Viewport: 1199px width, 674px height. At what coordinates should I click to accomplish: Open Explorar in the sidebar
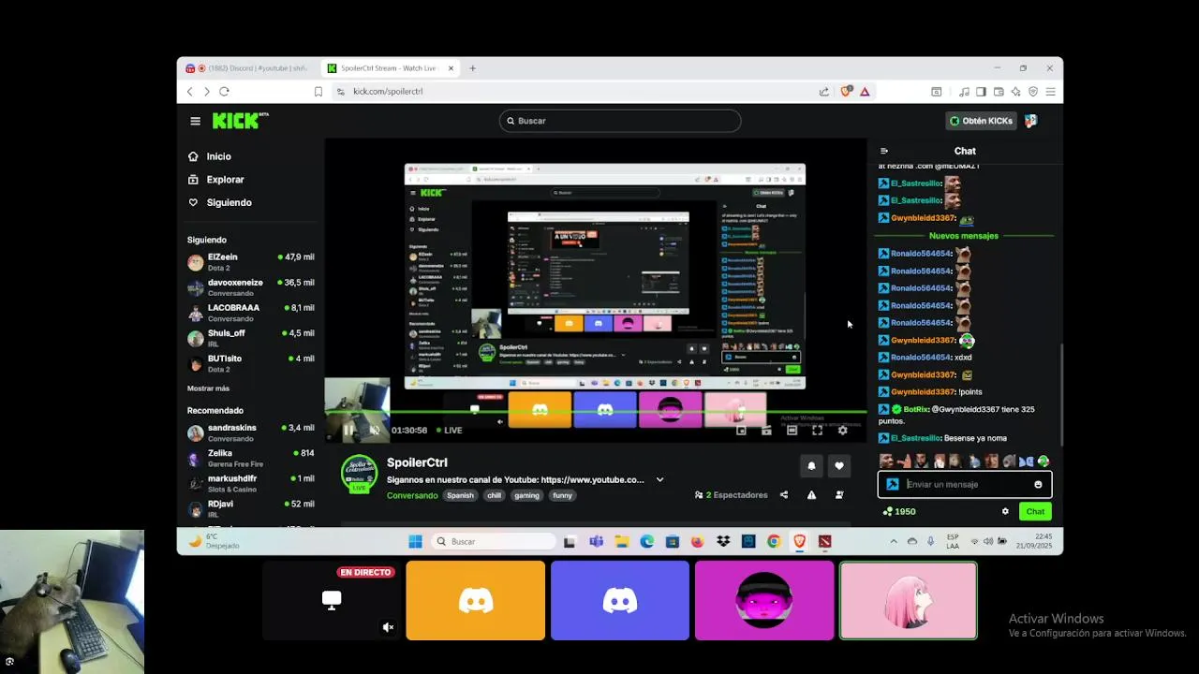(x=215, y=180)
